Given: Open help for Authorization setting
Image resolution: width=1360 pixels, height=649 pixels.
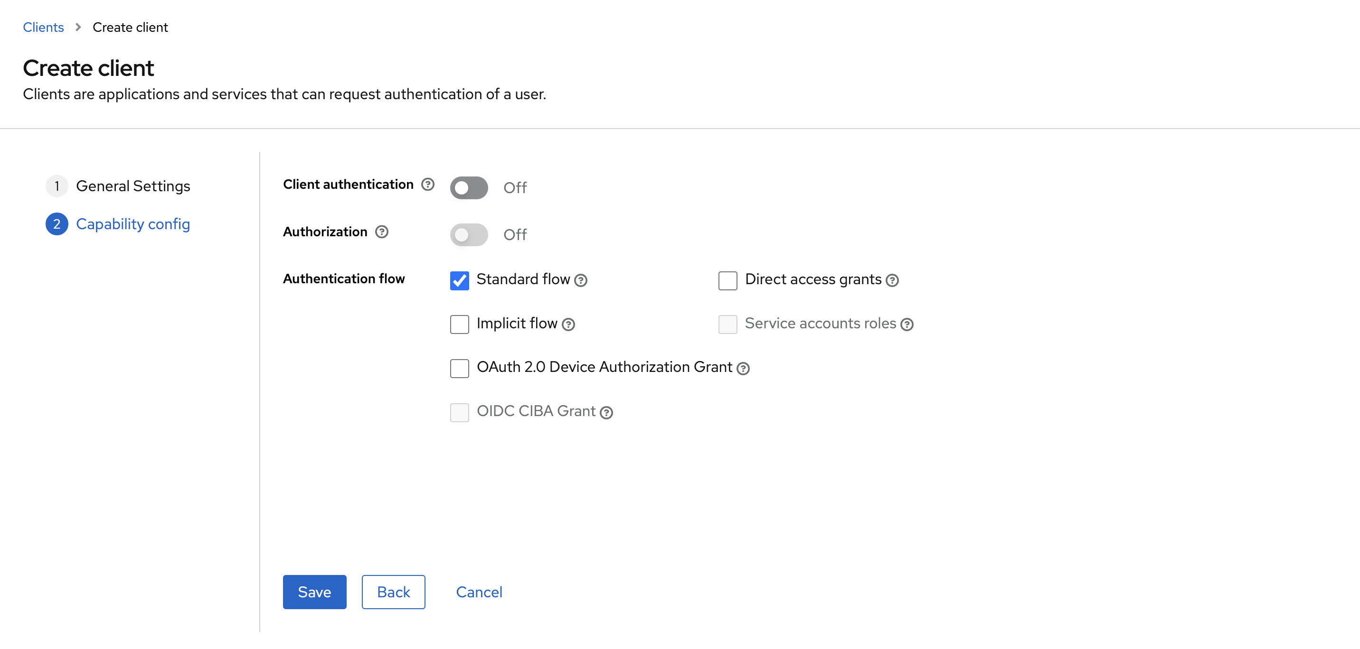Looking at the screenshot, I should point(382,232).
